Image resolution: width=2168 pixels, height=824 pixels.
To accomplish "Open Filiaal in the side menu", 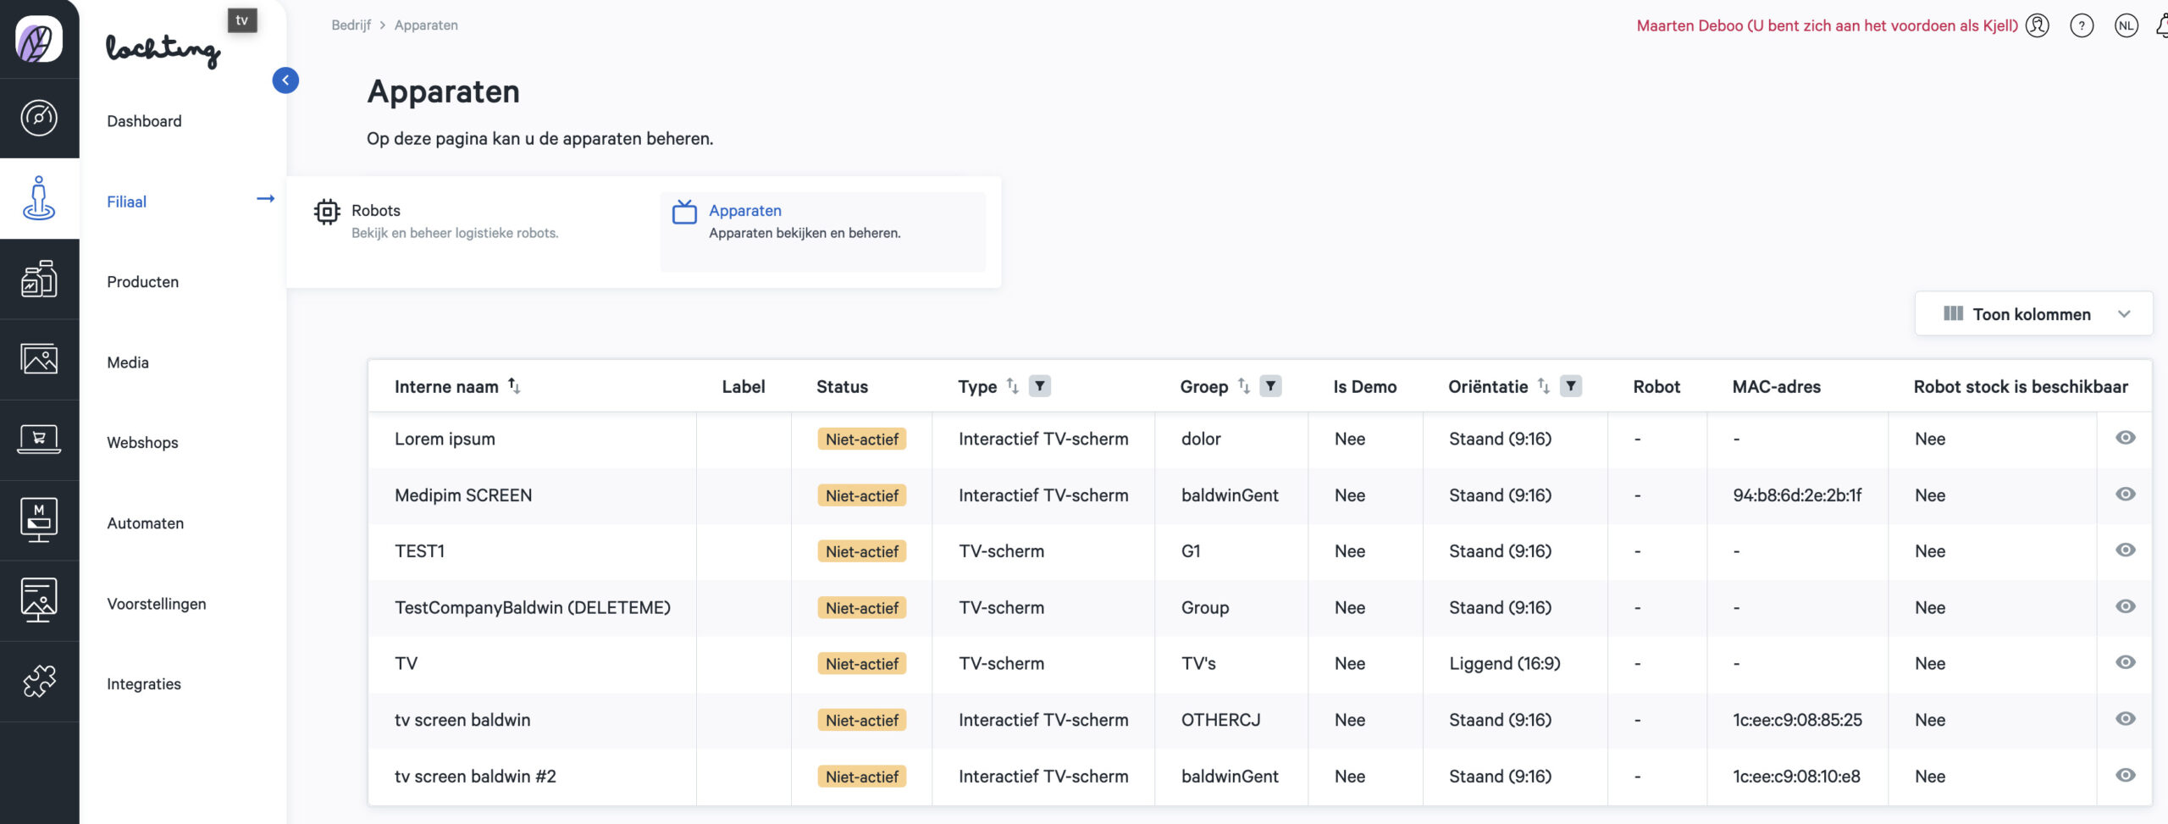I will 126,202.
